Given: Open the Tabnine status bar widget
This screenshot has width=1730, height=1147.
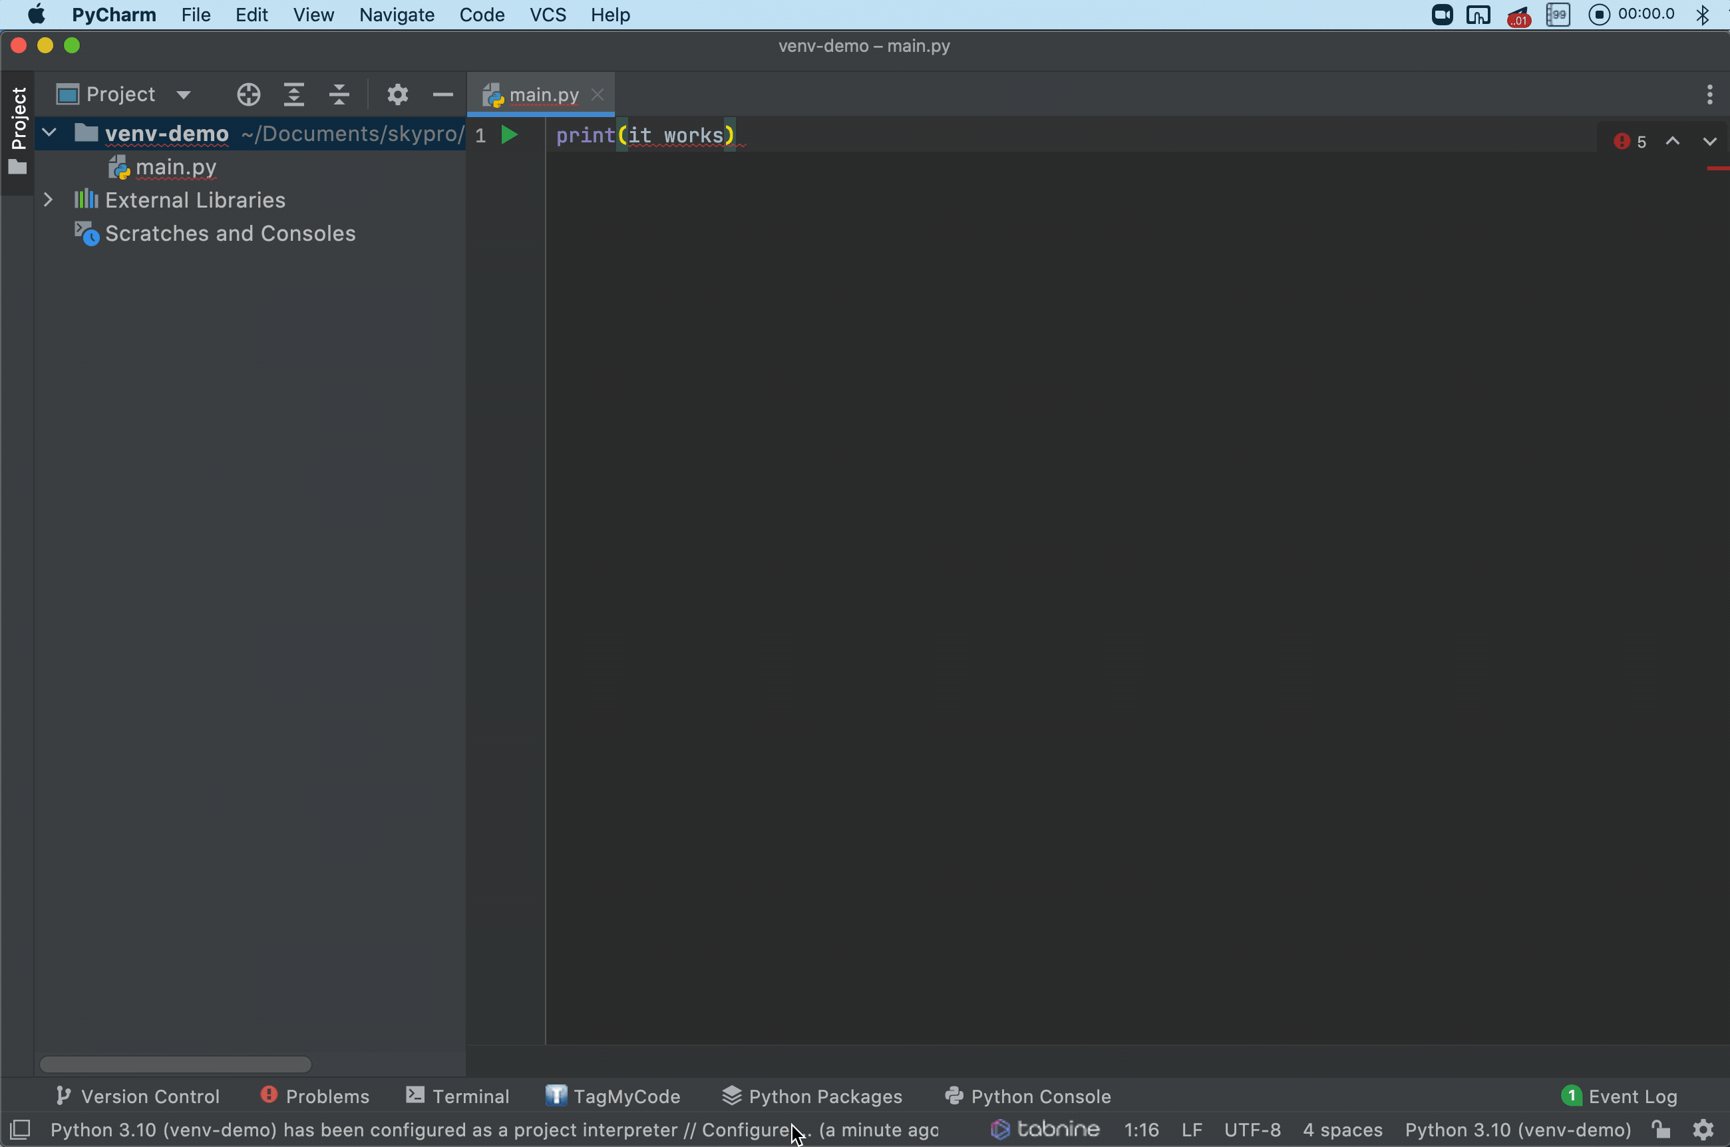Looking at the screenshot, I should (1045, 1130).
